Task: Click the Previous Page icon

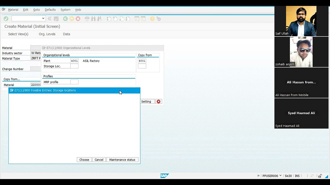Action: pyautogui.click(x=115, y=19)
